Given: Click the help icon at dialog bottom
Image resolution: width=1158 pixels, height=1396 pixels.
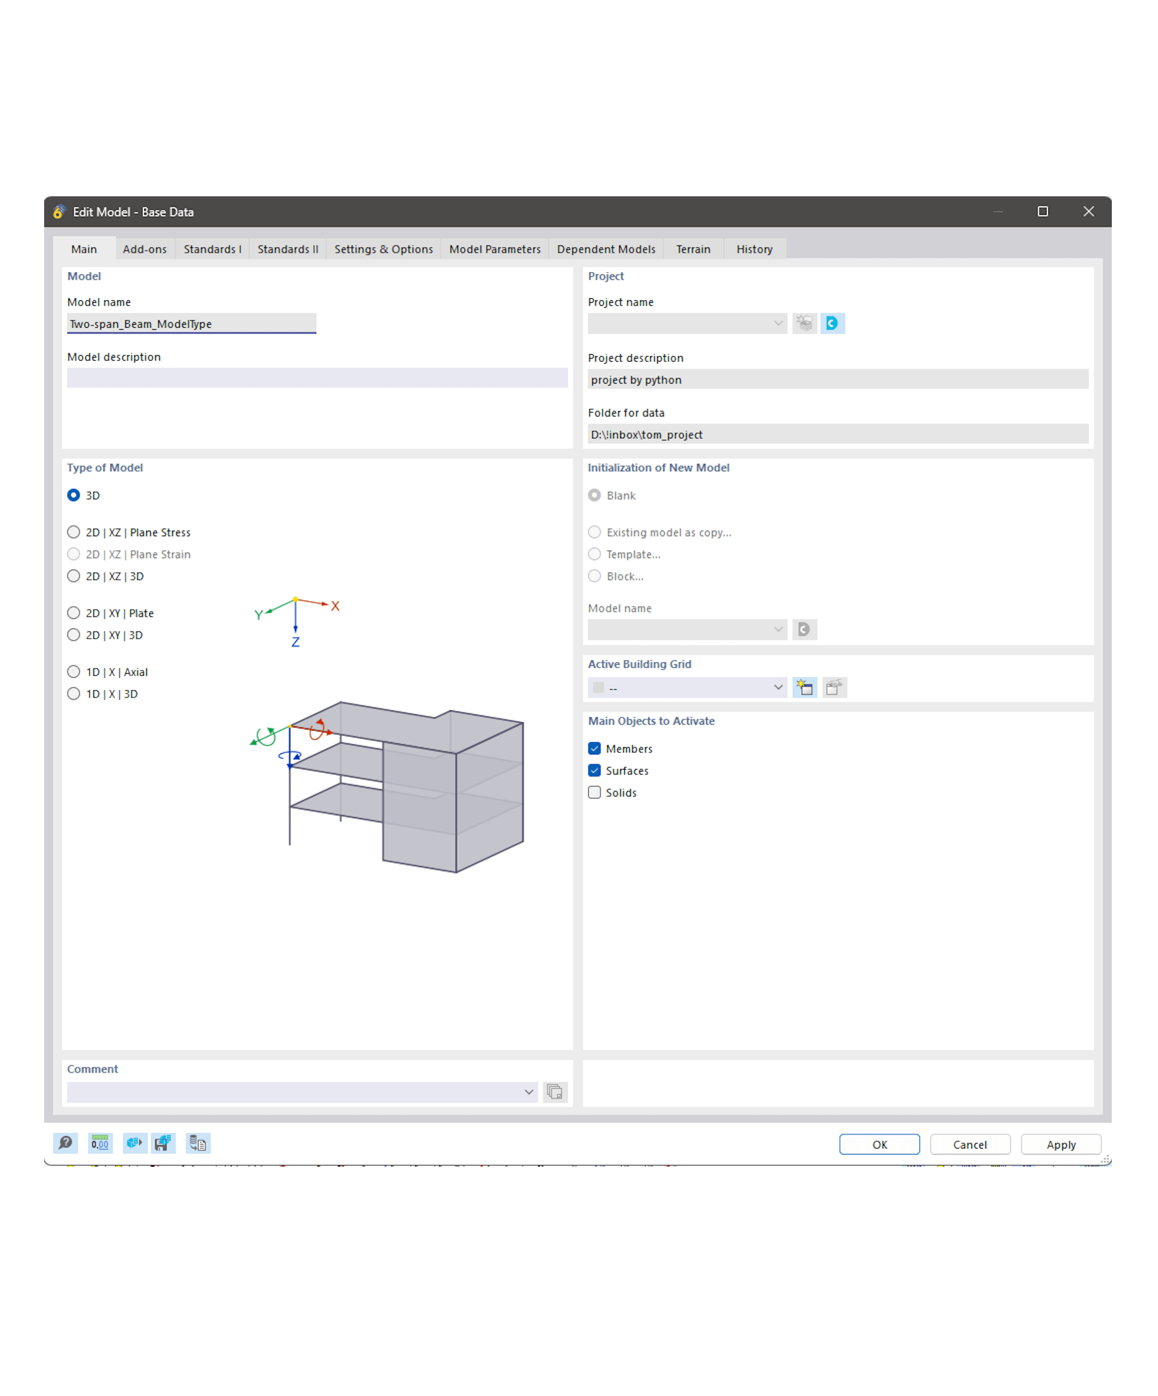Looking at the screenshot, I should 65,1143.
